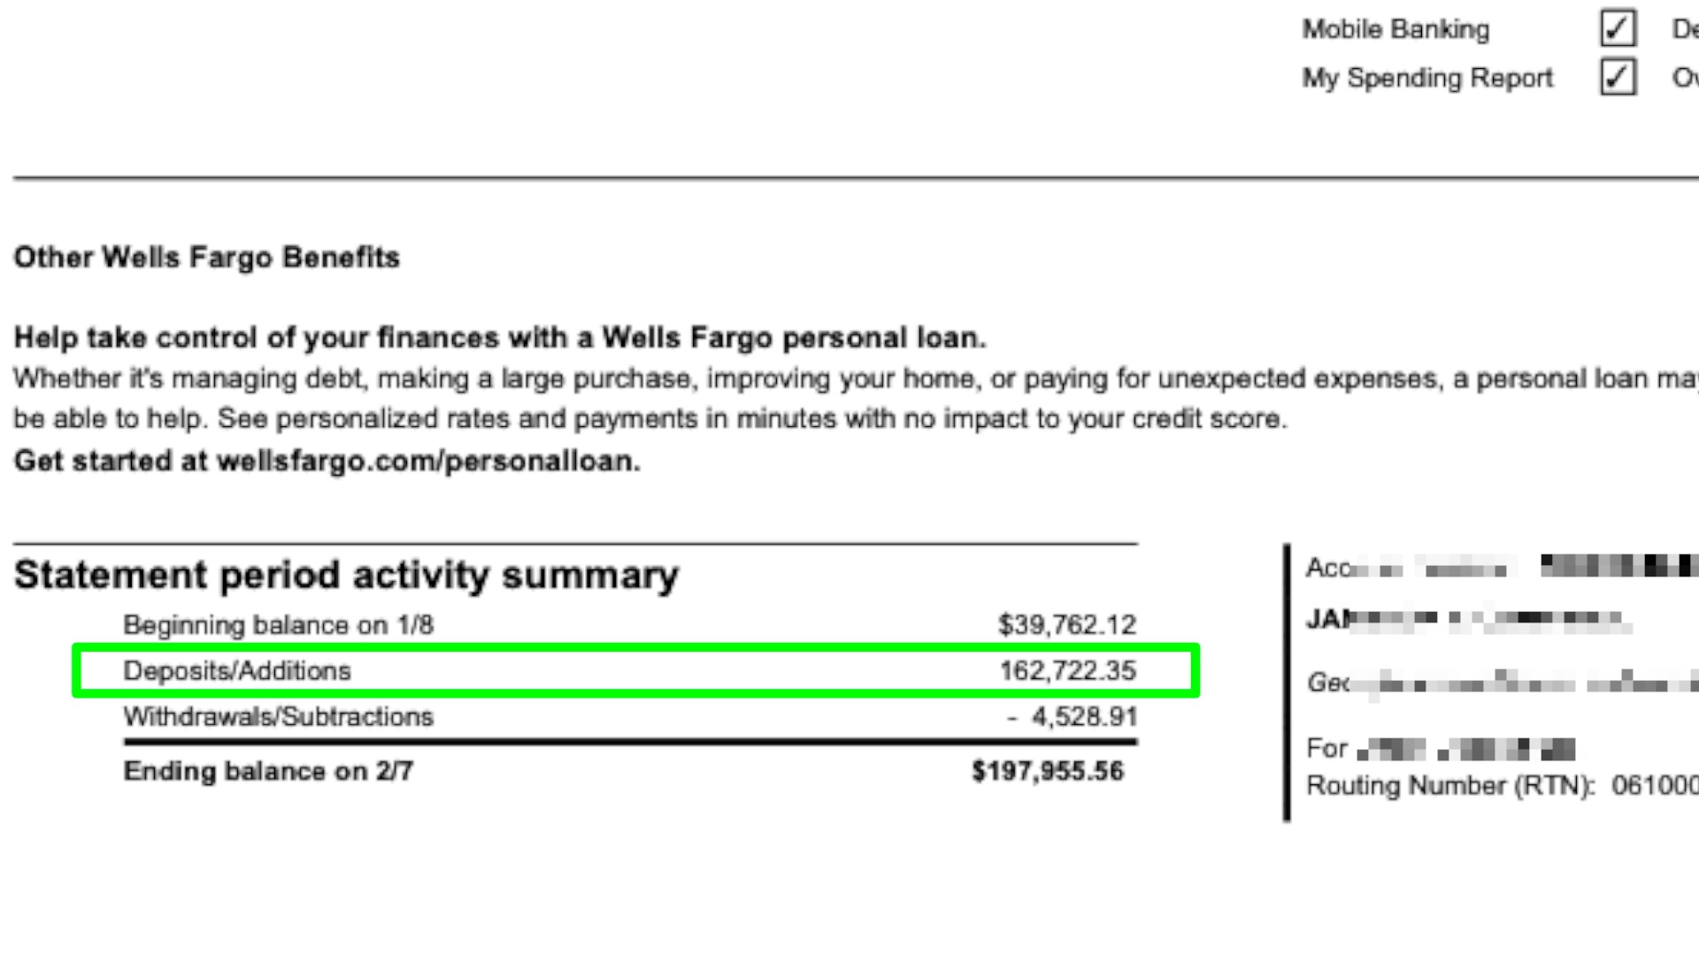Toggle the My Spending Report checkbox
1699x955 pixels.
pos(1618,77)
